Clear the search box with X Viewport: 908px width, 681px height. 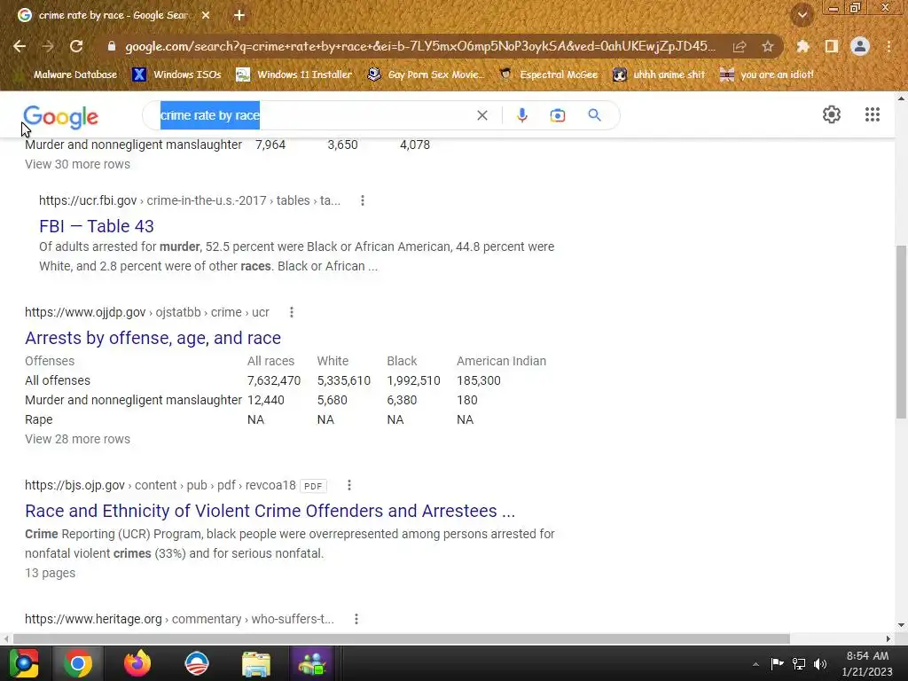pyautogui.click(x=481, y=115)
